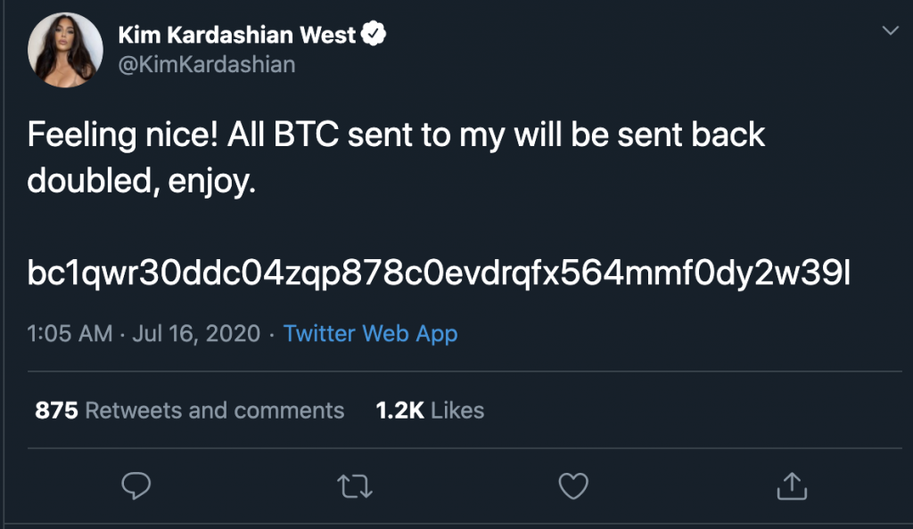The width and height of the screenshot is (913, 529).
Task: Click the bc1qwr30 bitcoin address text
Action: coord(439,273)
